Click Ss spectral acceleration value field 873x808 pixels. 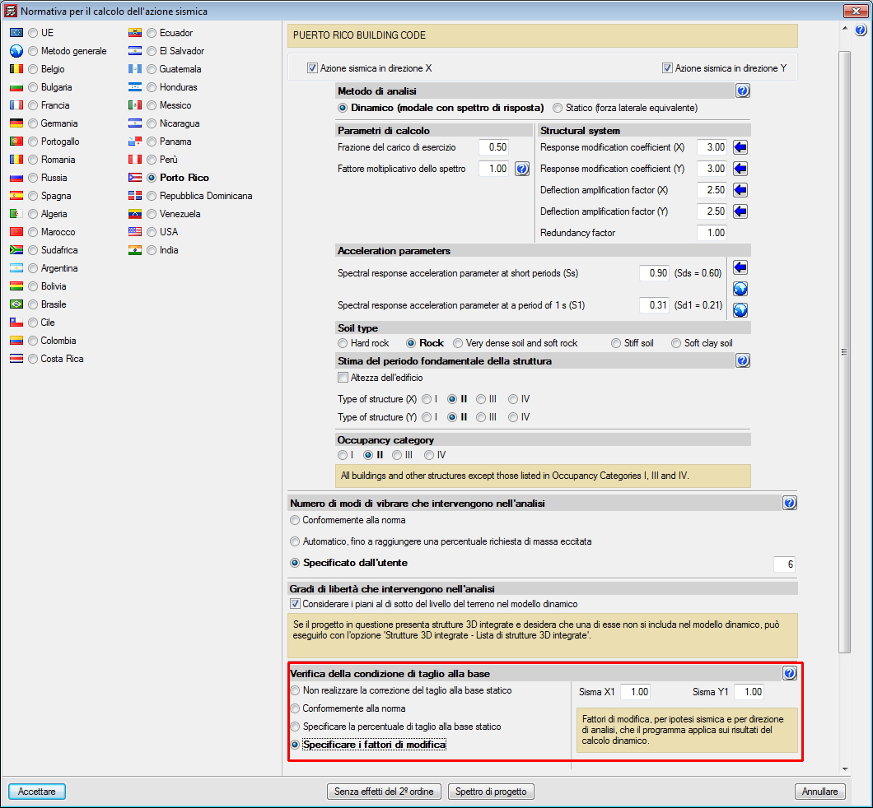[x=654, y=273]
